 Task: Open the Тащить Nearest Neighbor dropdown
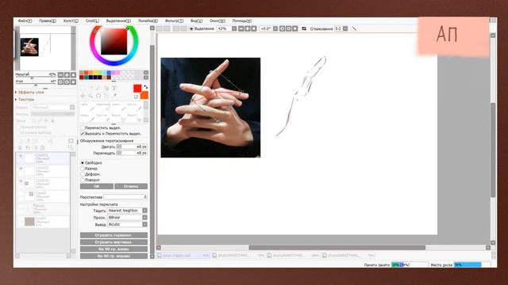144,211
